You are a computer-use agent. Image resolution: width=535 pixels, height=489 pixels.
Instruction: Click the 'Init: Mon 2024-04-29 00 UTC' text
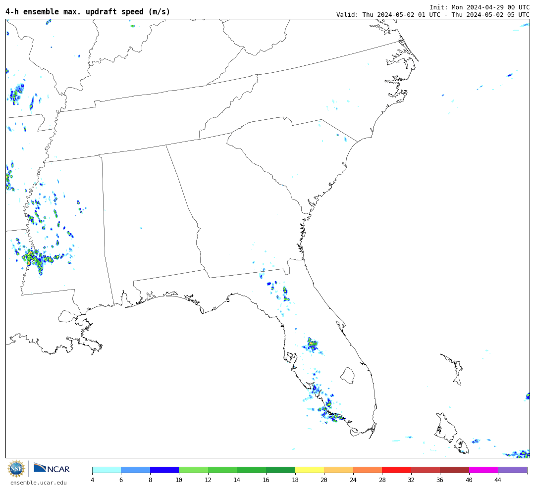tap(480, 7)
